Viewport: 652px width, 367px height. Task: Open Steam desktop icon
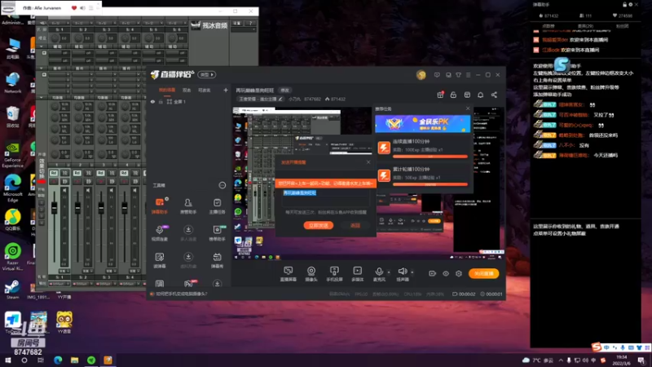[12, 290]
